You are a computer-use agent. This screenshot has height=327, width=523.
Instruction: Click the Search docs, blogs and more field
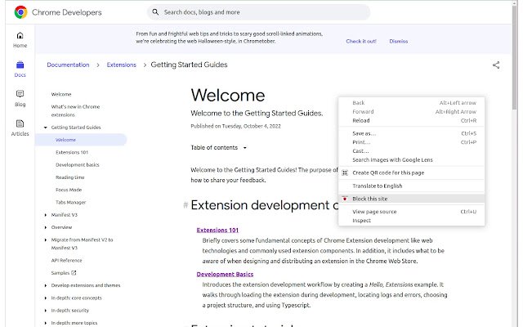point(258,12)
